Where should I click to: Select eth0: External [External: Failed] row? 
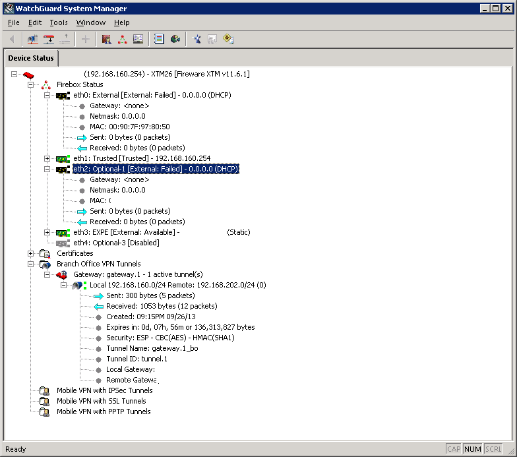(x=152, y=95)
